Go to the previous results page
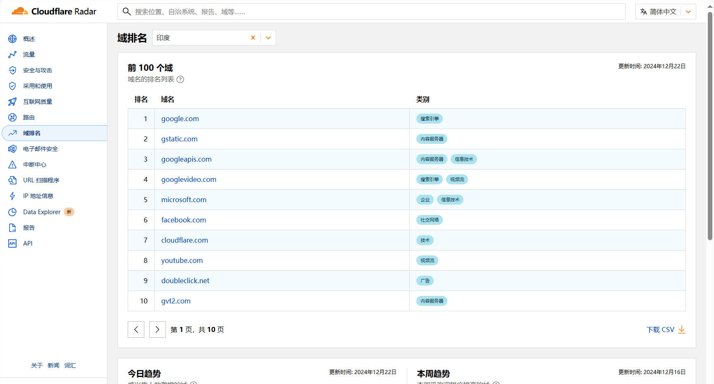This screenshot has height=384, width=714. (x=136, y=329)
